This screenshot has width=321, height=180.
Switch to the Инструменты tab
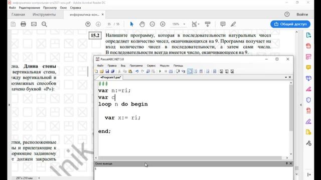click(x=44, y=14)
